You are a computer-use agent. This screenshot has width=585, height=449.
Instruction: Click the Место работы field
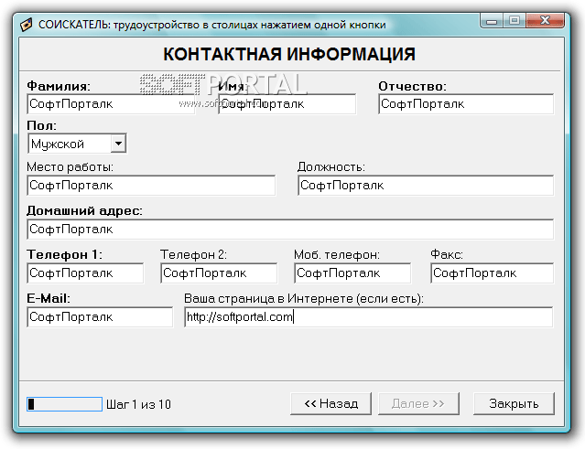[151, 186]
